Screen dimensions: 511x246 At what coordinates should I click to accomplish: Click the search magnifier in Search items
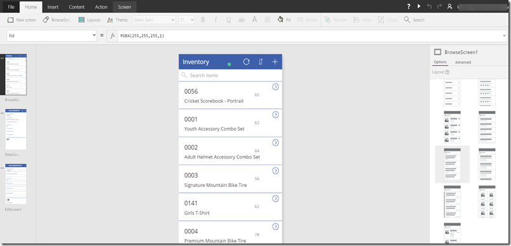pyautogui.click(x=184, y=75)
